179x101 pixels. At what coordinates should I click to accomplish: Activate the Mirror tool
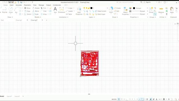point(36,11)
